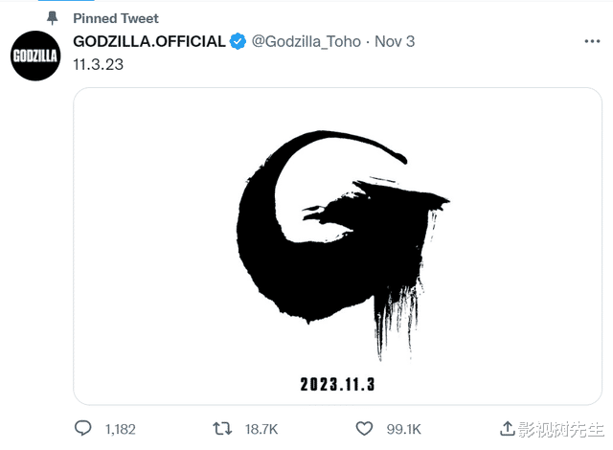Open the GODZILLA.OFFICIAL display name link

tap(149, 41)
